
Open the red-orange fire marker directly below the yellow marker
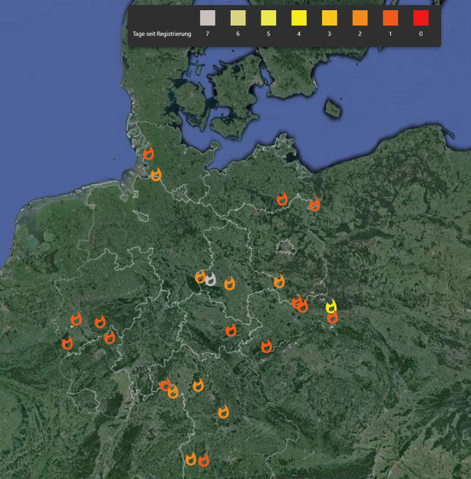coord(332,318)
